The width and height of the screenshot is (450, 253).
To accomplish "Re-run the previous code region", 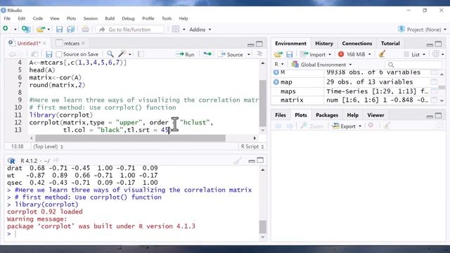I will (x=207, y=54).
